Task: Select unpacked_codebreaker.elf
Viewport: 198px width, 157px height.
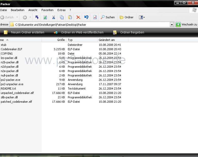Action: click(x=17, y=93)
